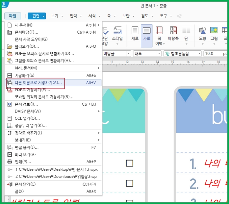Click the 바탕쪽 master page icon
This screenshot has width=229, height=204.
coord(173,30)
